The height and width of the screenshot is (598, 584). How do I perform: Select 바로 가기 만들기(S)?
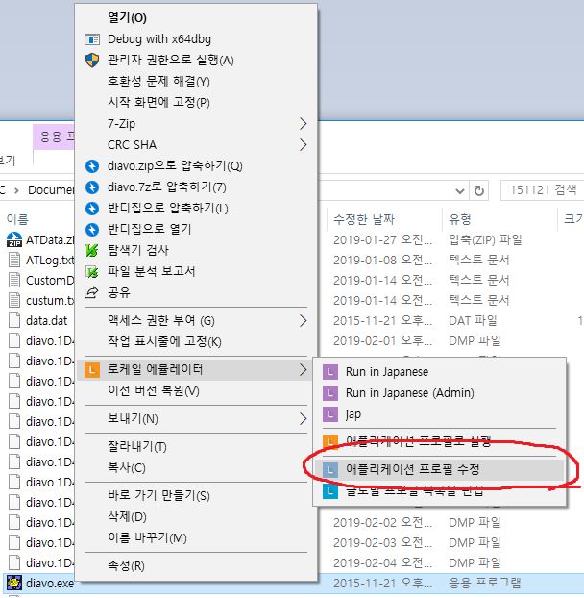(x=197, y=496)
